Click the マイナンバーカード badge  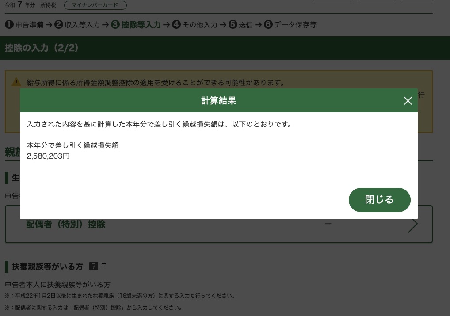pyautogui.click(x=95, y=5)
